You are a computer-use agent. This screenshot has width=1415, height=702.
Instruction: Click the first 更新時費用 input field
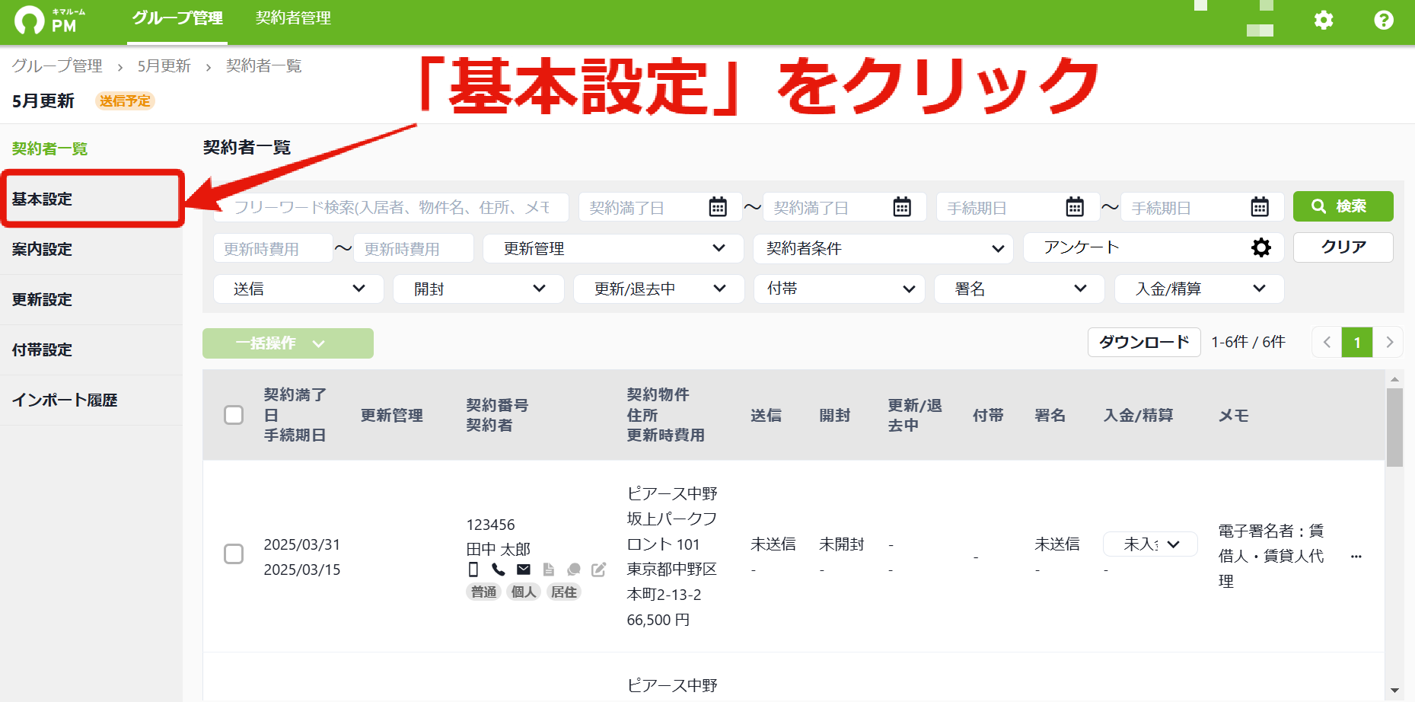pyautogui.click(x=273, y=248)
